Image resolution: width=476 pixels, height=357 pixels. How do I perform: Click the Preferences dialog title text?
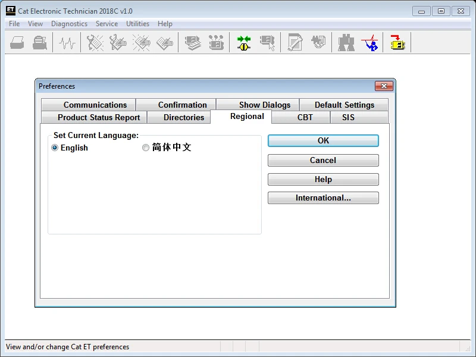[57, 86]
